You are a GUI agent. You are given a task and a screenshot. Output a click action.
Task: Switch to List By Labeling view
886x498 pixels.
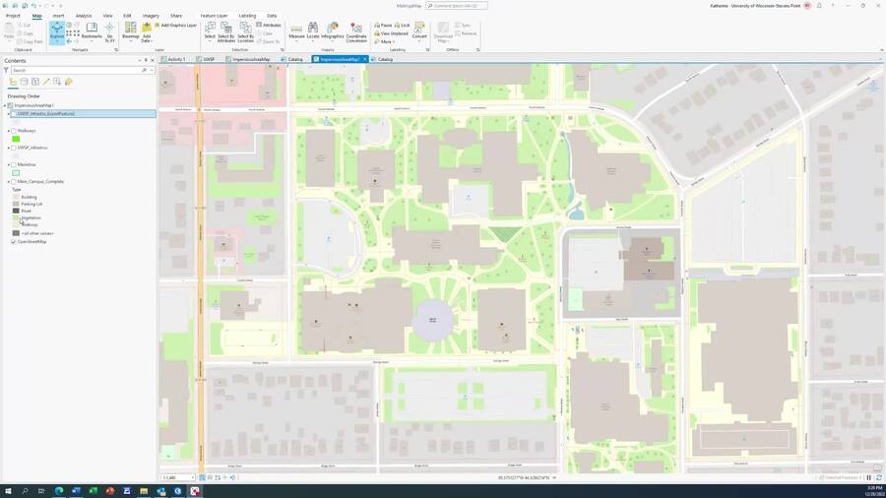[x=68, y=82]
